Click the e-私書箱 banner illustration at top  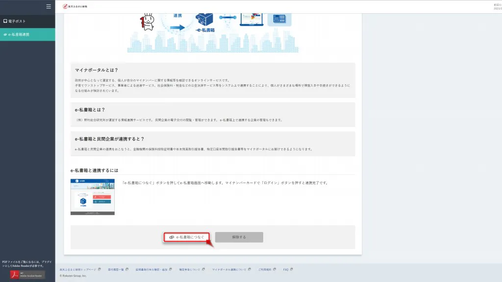tap(210, 29)
